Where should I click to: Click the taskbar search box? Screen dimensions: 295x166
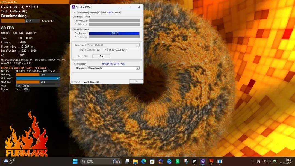(101, 161)
